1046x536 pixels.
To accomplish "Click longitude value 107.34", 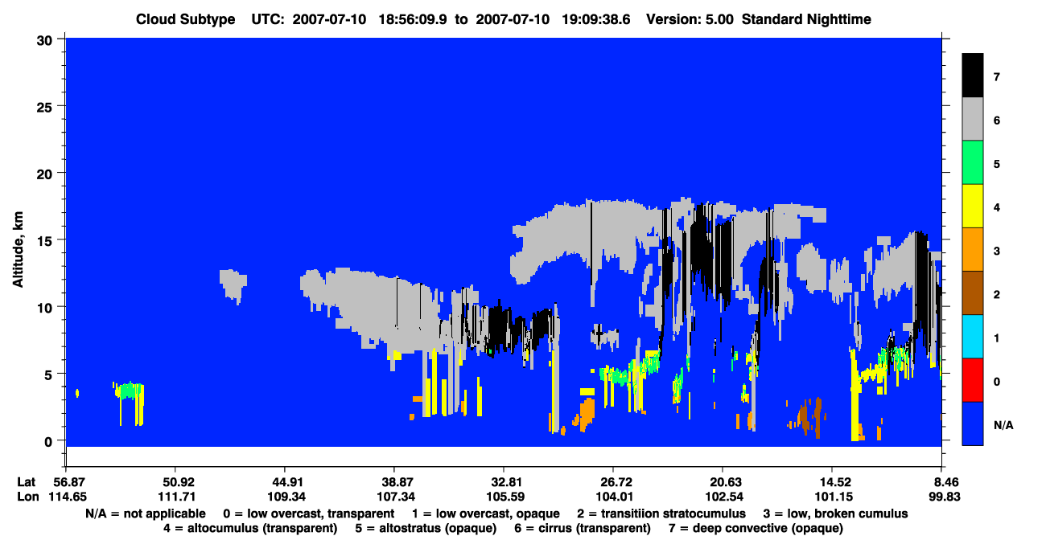I will (394, 497).
